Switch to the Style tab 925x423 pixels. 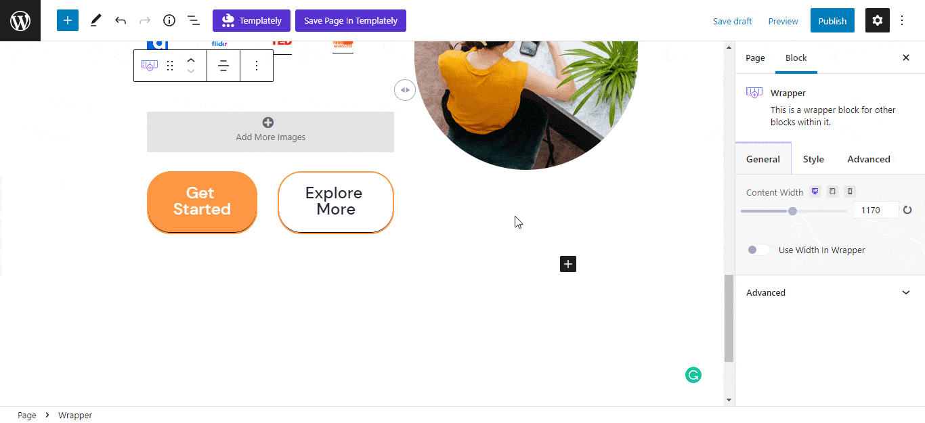pos(813,159)
